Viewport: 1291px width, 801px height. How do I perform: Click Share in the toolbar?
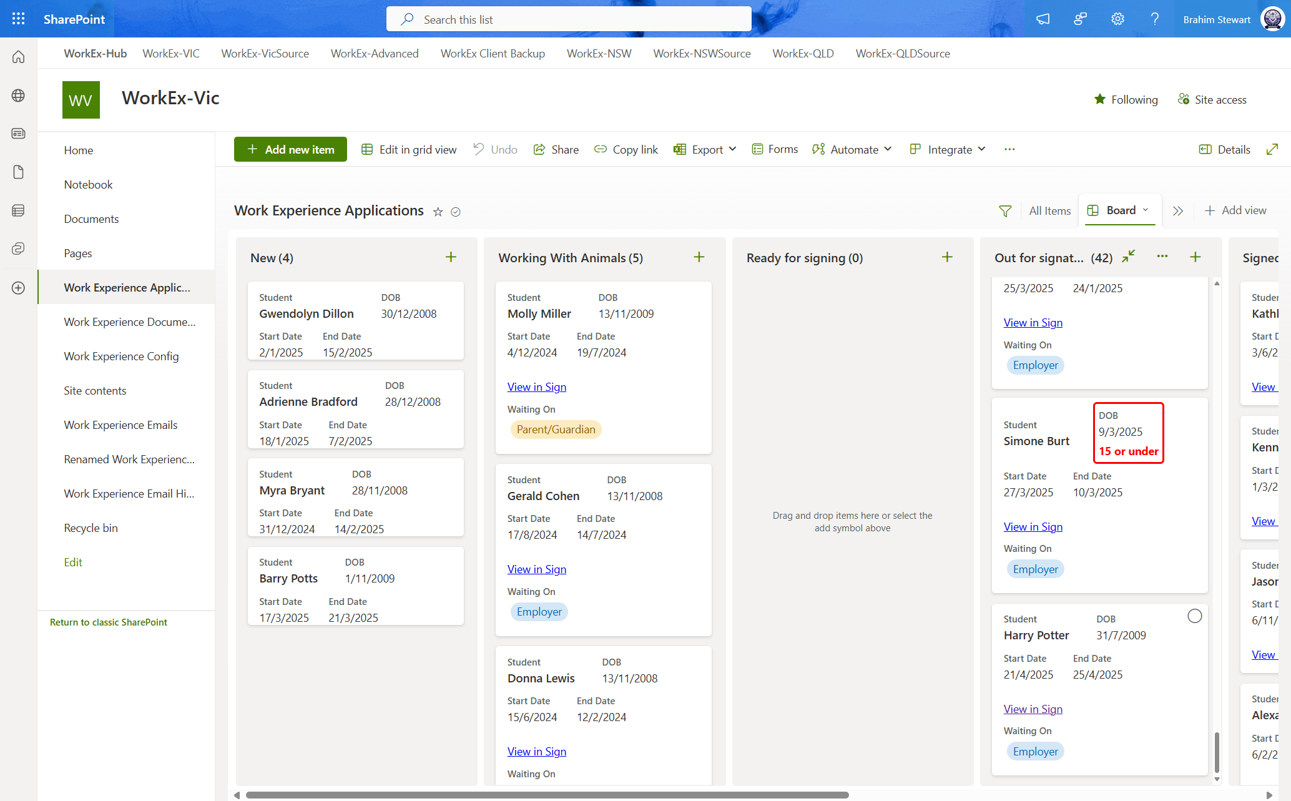point(556,149)
